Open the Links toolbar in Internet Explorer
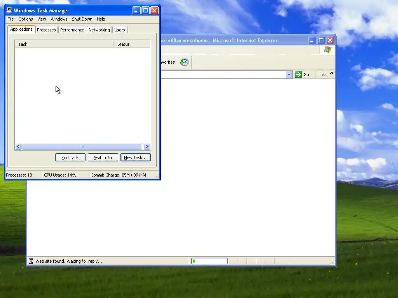 (322, 74)
